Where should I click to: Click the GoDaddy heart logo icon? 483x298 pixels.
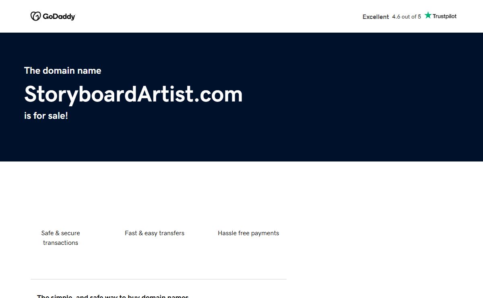click(x=35, y=16)
